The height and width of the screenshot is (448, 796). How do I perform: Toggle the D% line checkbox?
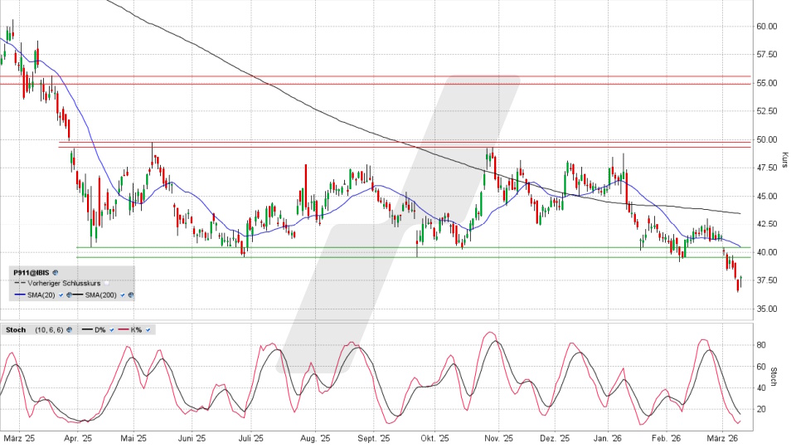click(111, 330)
